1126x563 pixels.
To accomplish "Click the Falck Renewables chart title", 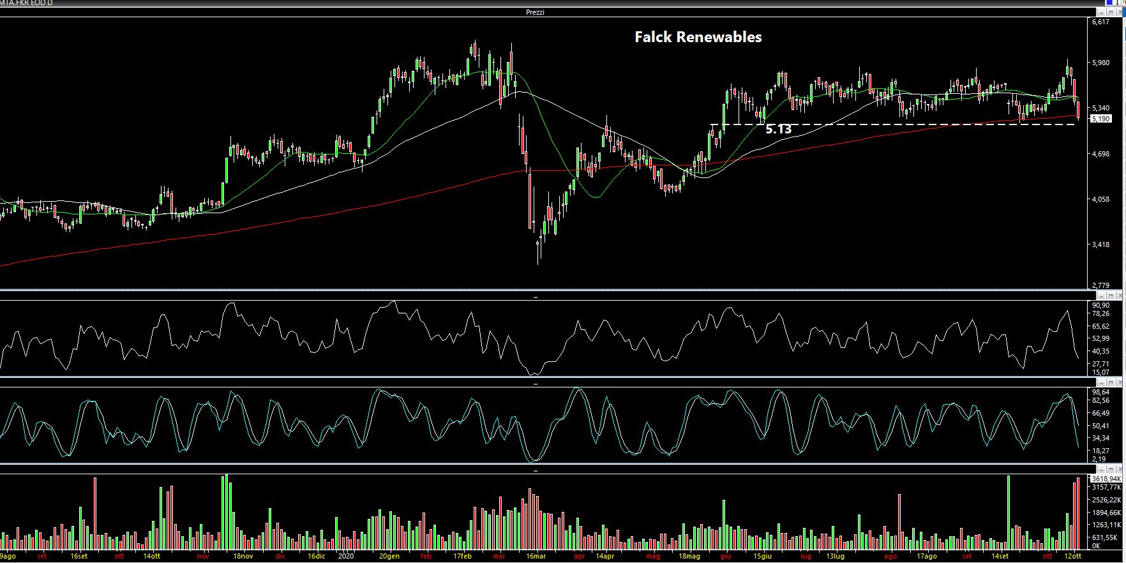I will click(x=698, y=37).
